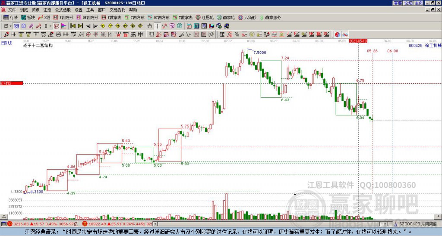Open the candle-style dropdown arrow

pos(51,26)
